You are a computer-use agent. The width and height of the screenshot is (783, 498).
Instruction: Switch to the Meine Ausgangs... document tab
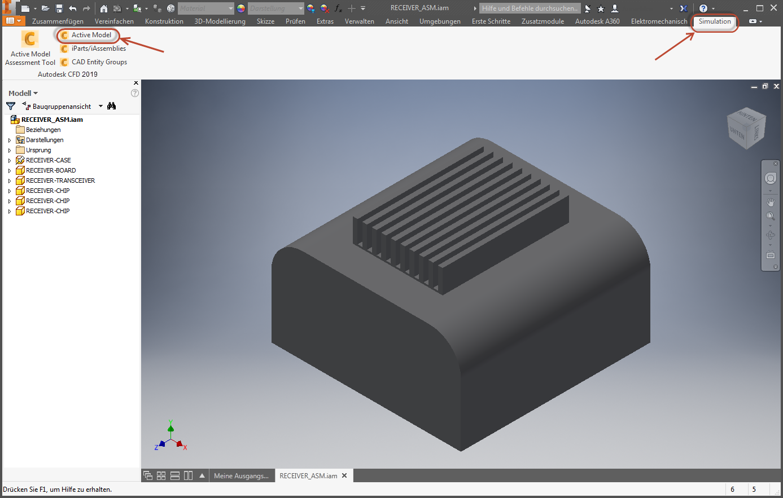[x=242, y=475]
